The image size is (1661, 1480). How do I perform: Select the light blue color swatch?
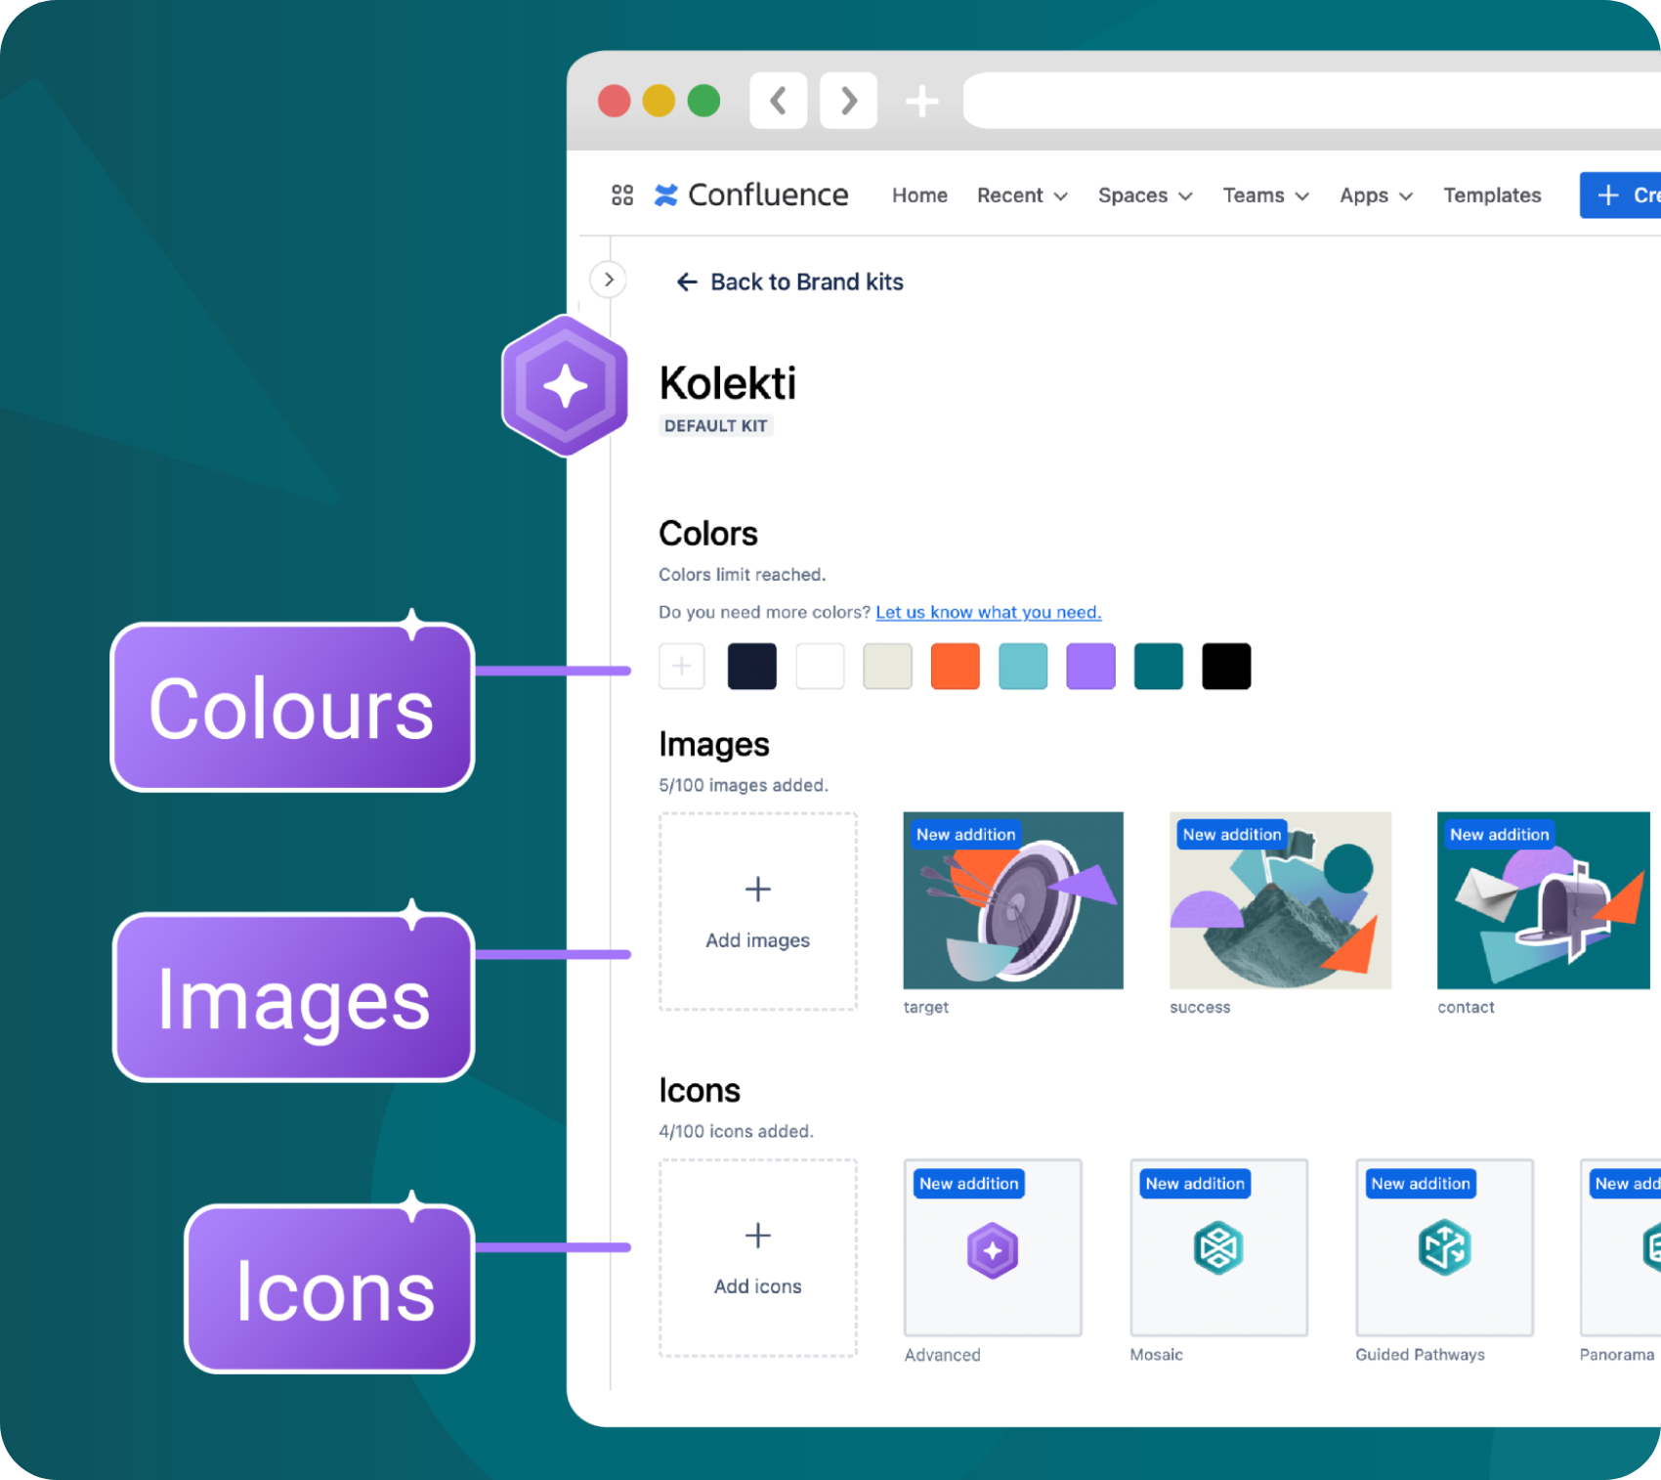point(1023,667)
